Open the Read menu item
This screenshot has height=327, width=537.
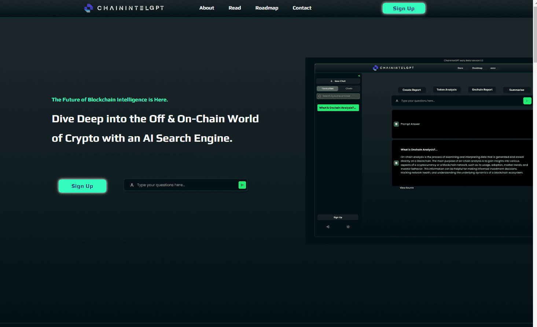pos(235,8)
